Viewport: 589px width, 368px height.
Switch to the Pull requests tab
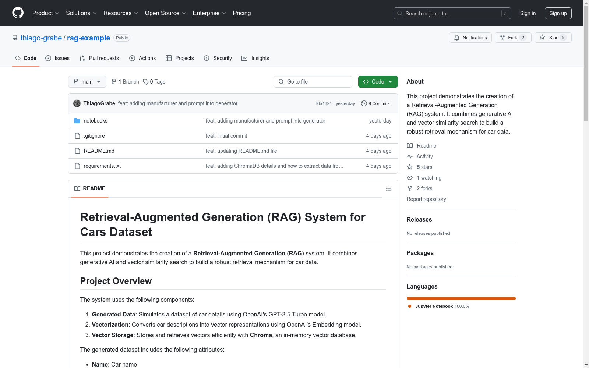tap(99, 58)
